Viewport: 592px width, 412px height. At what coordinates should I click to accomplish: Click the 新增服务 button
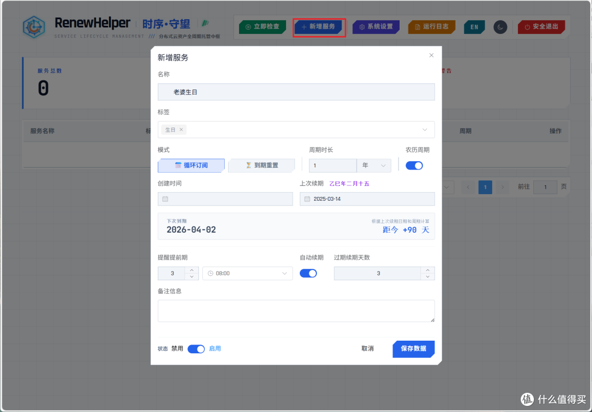[319, 27]
